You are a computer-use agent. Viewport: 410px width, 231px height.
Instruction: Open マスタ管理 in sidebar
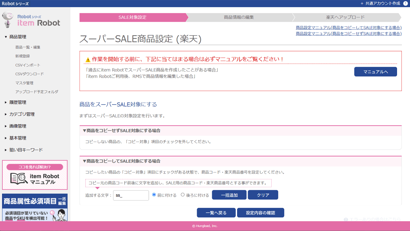(24, 83)
